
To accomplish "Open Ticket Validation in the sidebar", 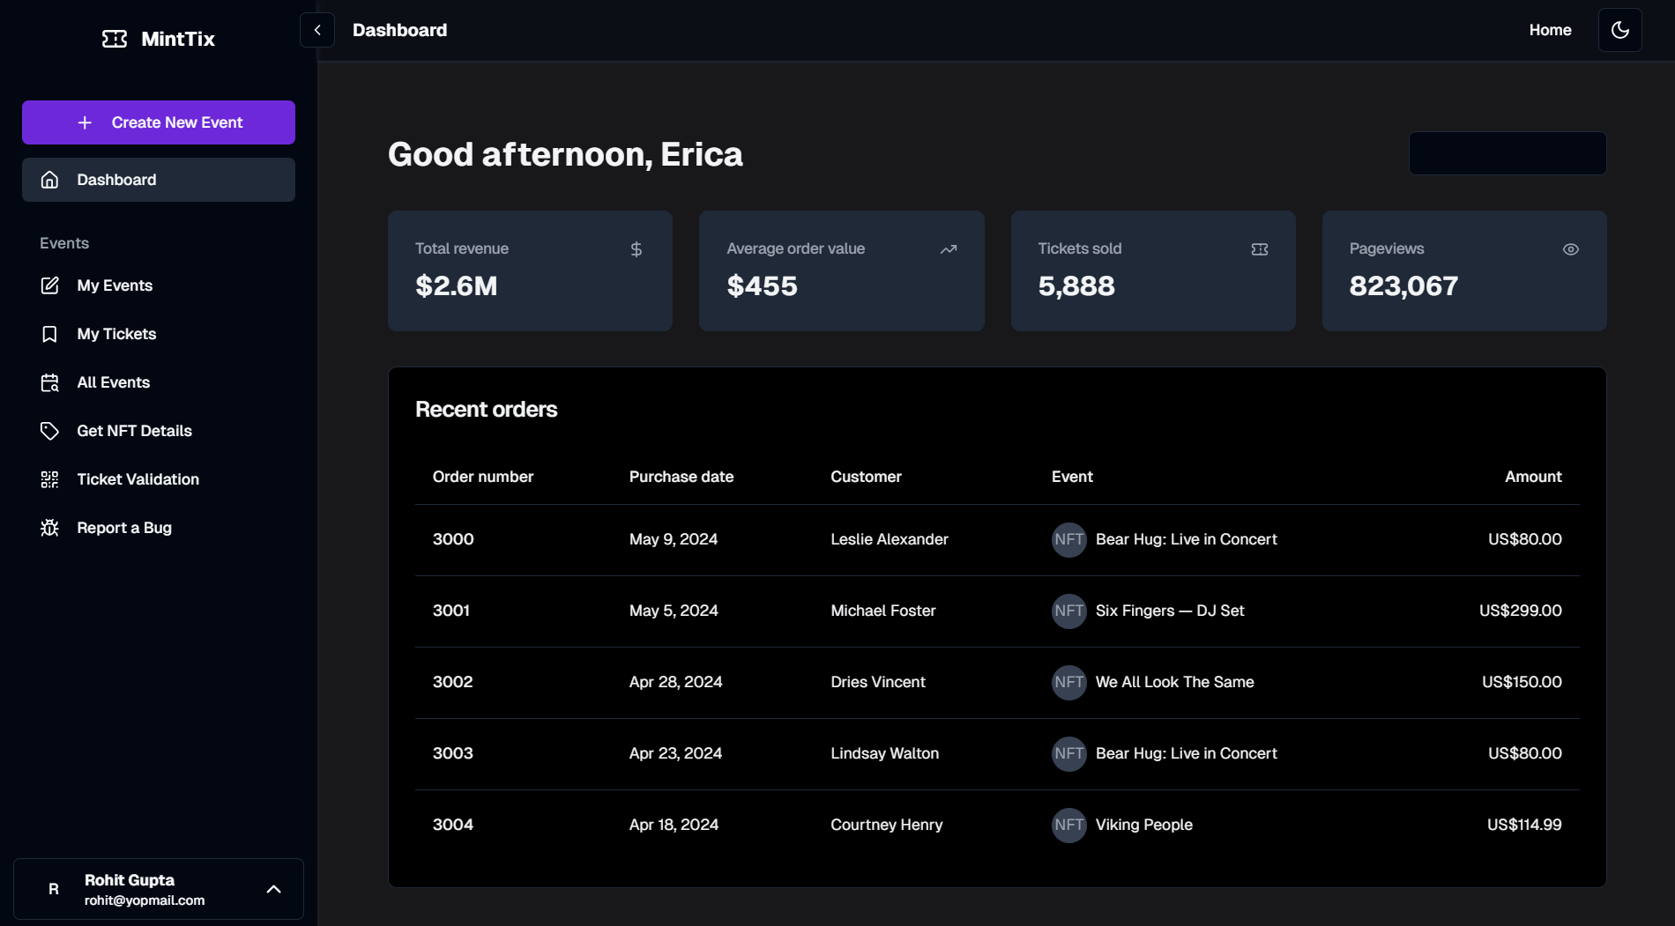I will [159, 479].
